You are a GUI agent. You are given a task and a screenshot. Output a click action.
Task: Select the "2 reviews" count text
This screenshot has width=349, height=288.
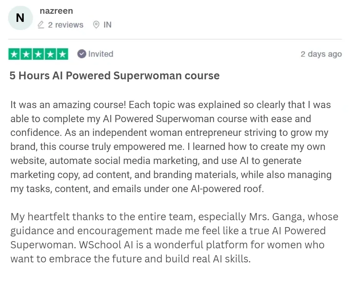(66, 25)
